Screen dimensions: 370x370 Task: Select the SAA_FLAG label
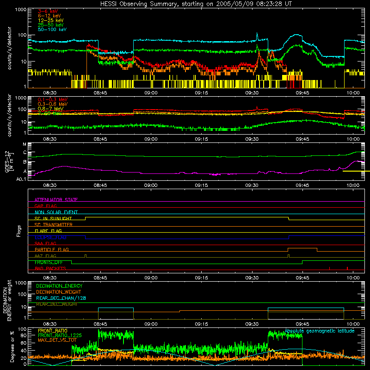(x=45, y=243)
